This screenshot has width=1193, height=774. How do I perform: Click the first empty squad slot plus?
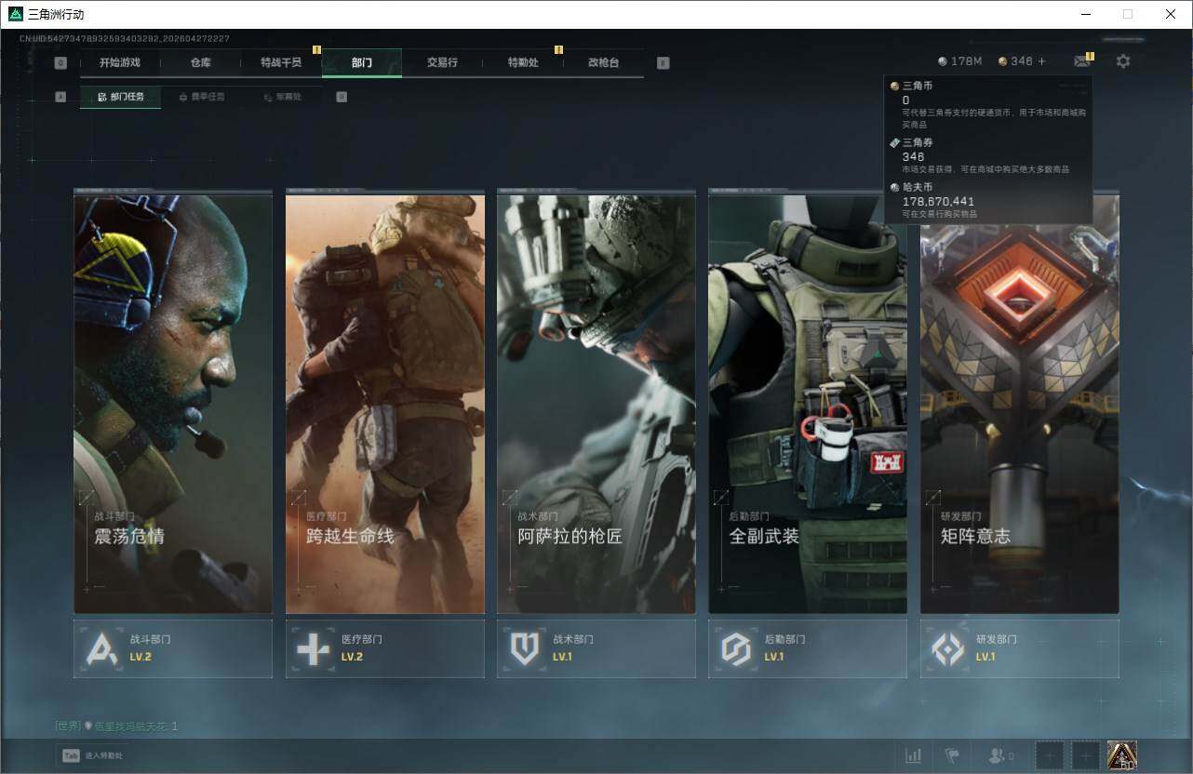point(1049,755)
